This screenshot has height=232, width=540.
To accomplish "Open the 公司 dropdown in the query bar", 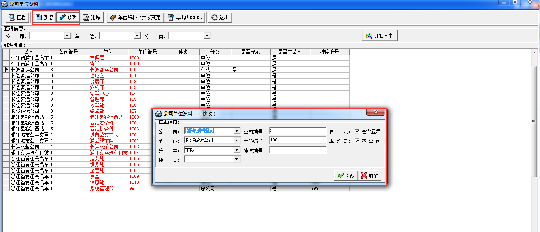I will tap(68, 36).
